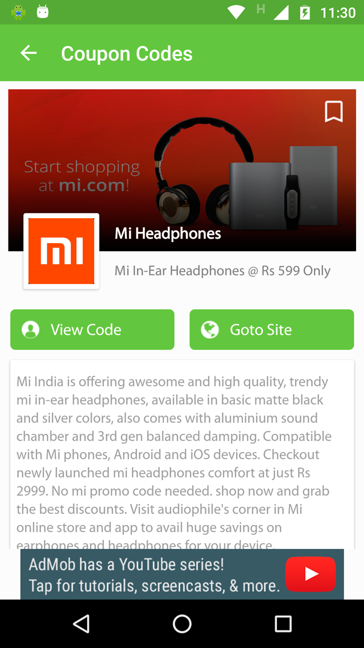Tap the Mi Headphones heading text
The height and width of the screenshot is (648, 364).
(x=168, y=234)
